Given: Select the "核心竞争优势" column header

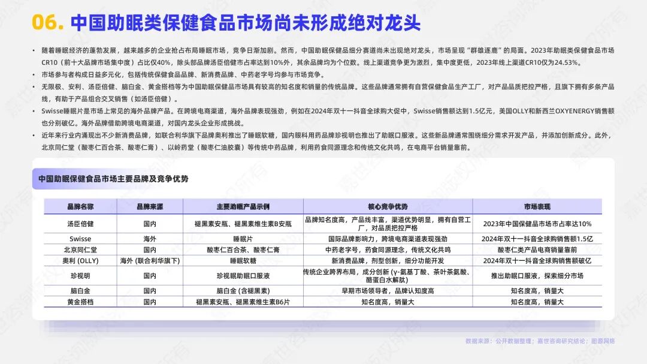Looking at the screenshot, I should tap(388, 206).
